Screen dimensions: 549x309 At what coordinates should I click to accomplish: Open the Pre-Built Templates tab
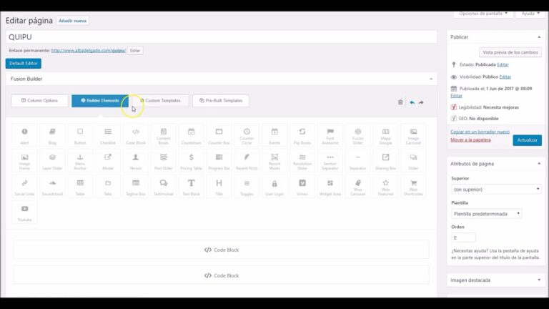pyautogui.click(x=221, y=101)
